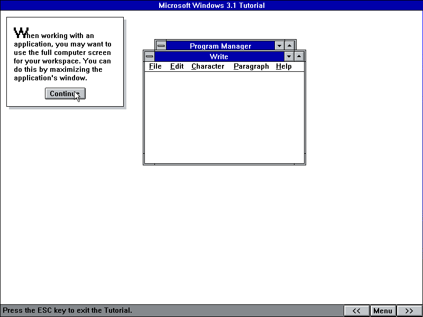Open the Character menu in Write
This screenshot has height=317, width=423.
(x=208, y=67)
